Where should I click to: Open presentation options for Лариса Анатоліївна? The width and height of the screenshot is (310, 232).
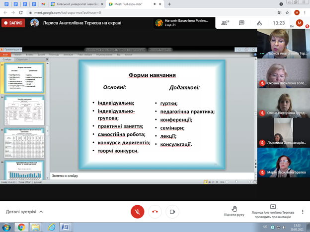point(273,211)
